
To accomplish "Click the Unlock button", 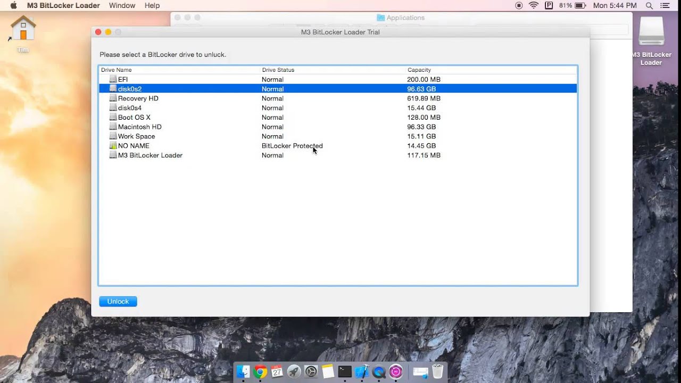I will [x=118, y=302].
